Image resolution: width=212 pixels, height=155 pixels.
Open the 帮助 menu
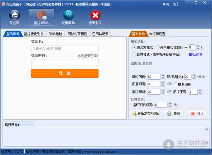[x=166, y=4]
